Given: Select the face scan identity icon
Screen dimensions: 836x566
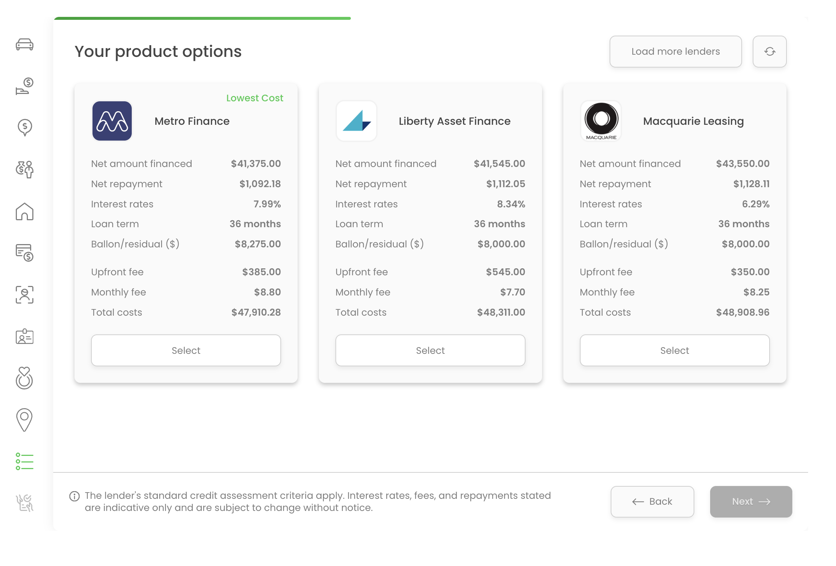Looking at the screenshot, I should pos(25,295).
